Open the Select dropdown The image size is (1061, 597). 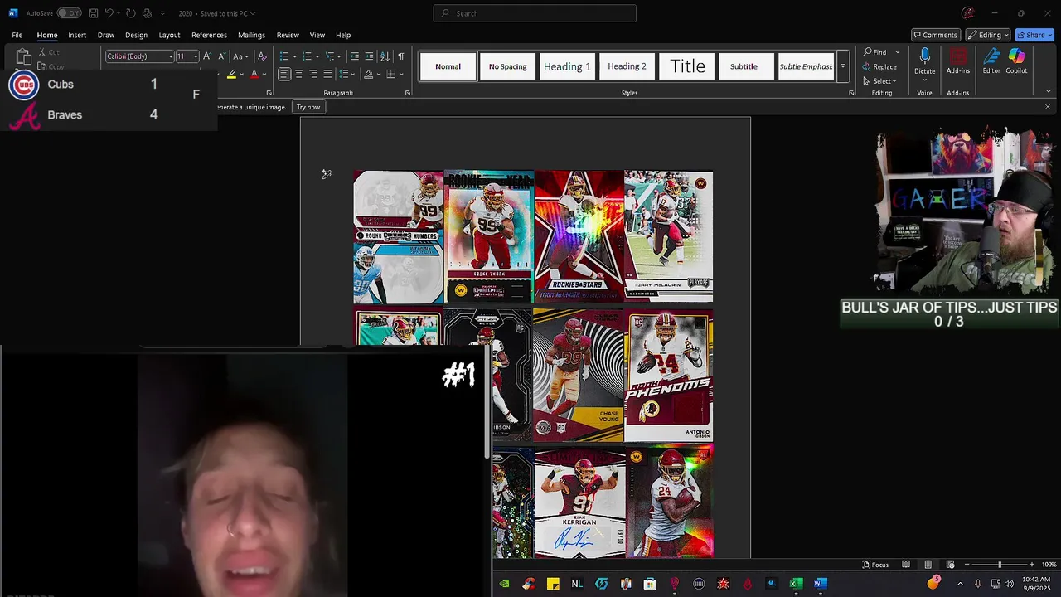click(x=879, y=81)
